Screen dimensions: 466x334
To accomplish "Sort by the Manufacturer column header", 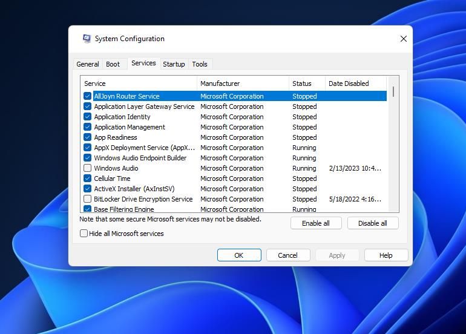I will (243, 83).
